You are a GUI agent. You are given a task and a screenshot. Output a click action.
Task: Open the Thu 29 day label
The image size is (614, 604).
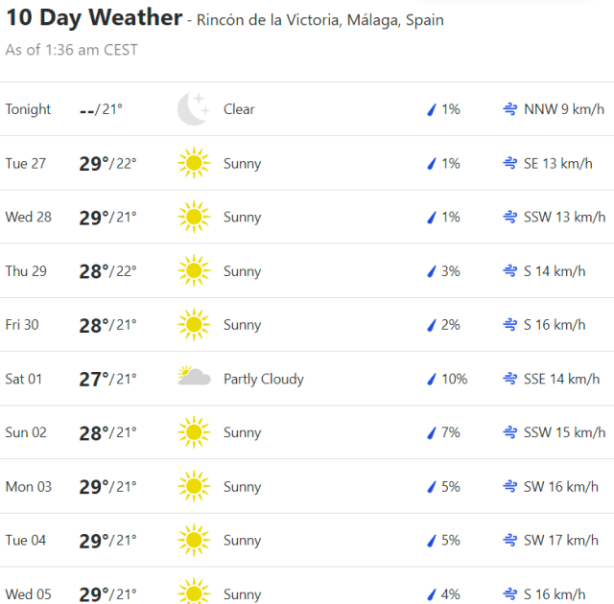coord(26,271)
